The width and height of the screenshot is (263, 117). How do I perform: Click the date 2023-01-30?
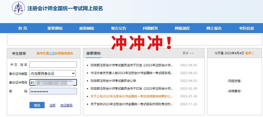[x=189, y=96]
